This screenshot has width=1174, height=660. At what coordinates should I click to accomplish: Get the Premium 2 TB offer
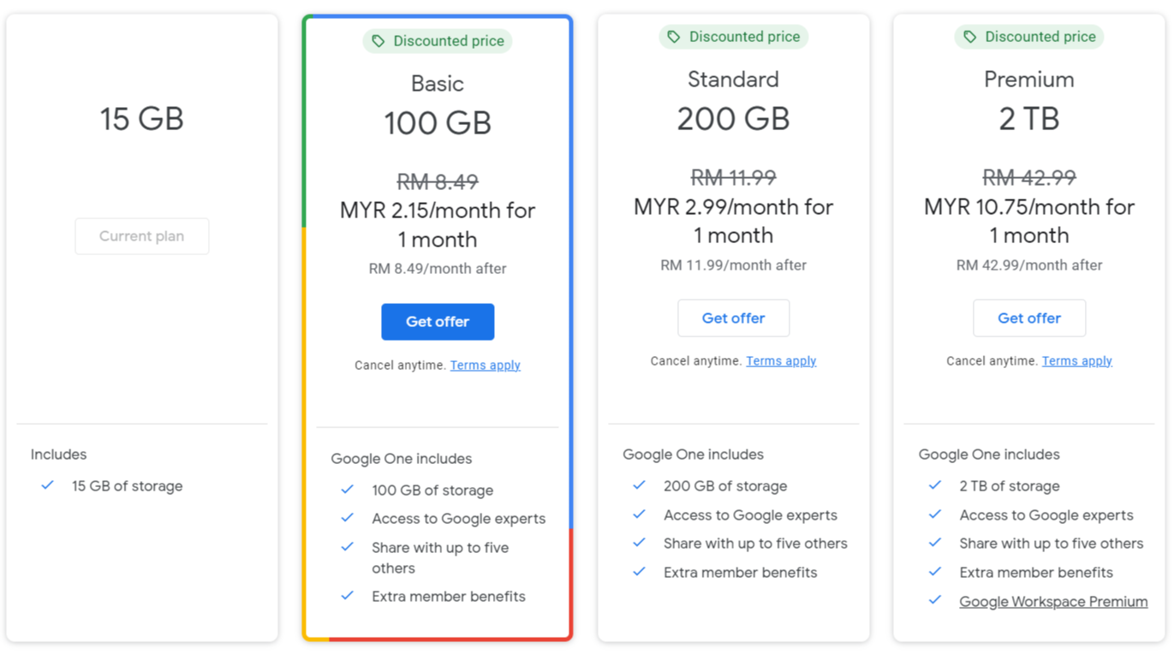(x=1029, y=318)
